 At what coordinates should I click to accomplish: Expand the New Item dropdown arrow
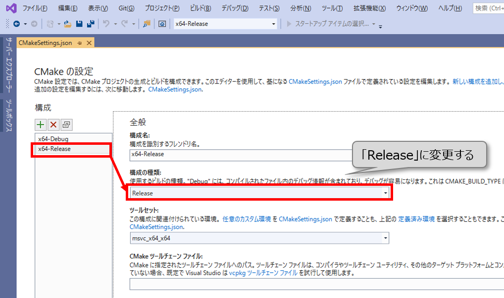coord(59,24)
